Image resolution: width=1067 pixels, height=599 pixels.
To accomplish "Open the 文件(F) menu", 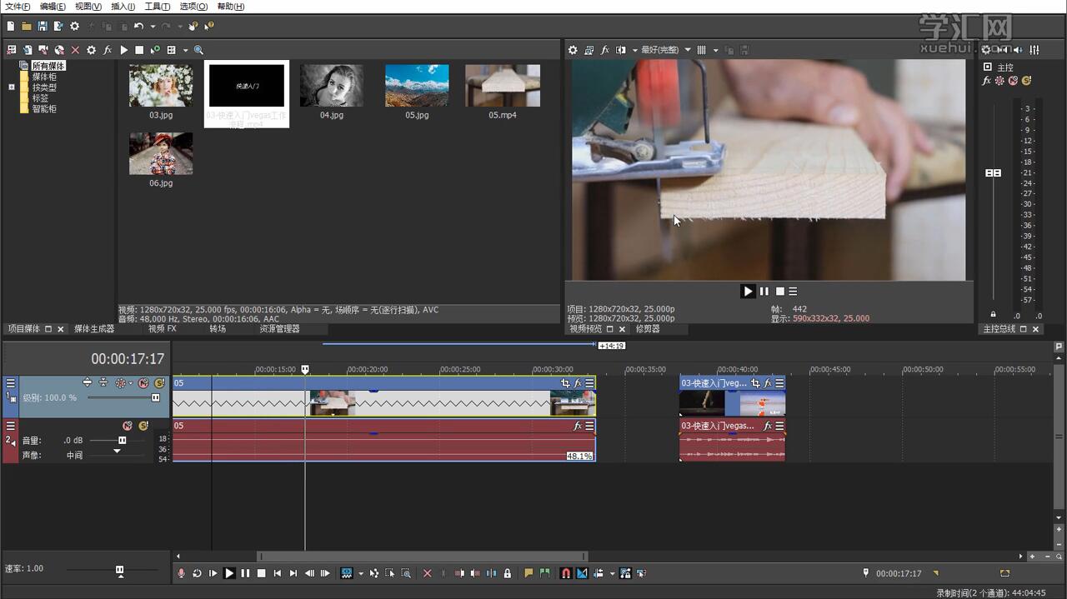I will pos(18,7).
